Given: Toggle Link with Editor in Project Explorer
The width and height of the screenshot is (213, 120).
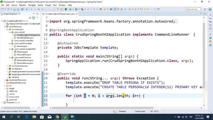Looking at the screenshot, I should pos(33,18).
